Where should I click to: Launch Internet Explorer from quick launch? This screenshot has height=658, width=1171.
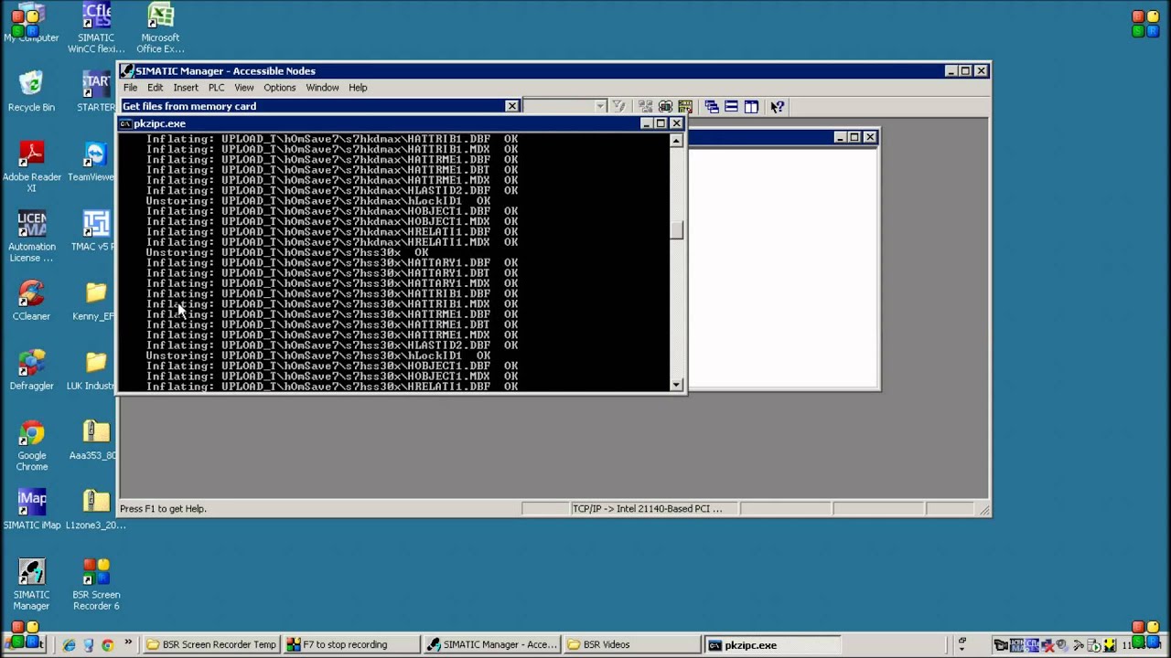[69, 644]
